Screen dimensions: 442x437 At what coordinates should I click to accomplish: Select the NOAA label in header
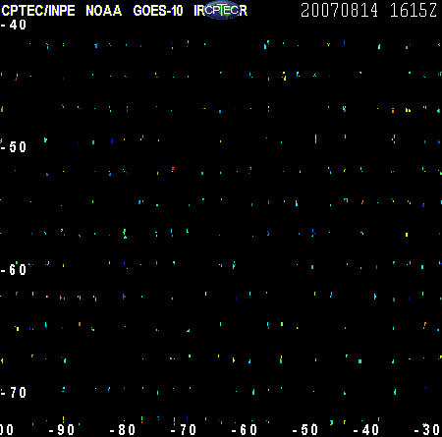(104, 11)
